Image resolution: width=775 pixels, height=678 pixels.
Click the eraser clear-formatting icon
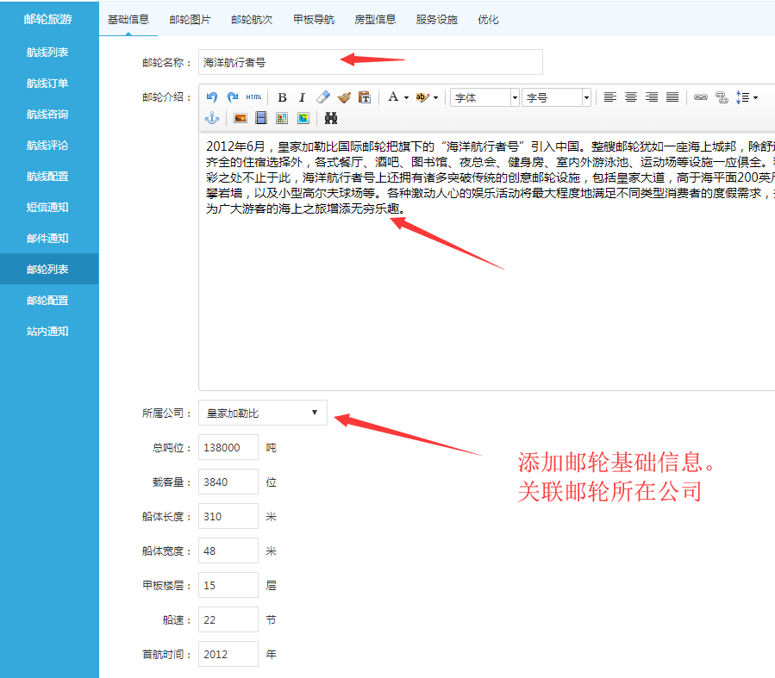(x=323, y=97)
